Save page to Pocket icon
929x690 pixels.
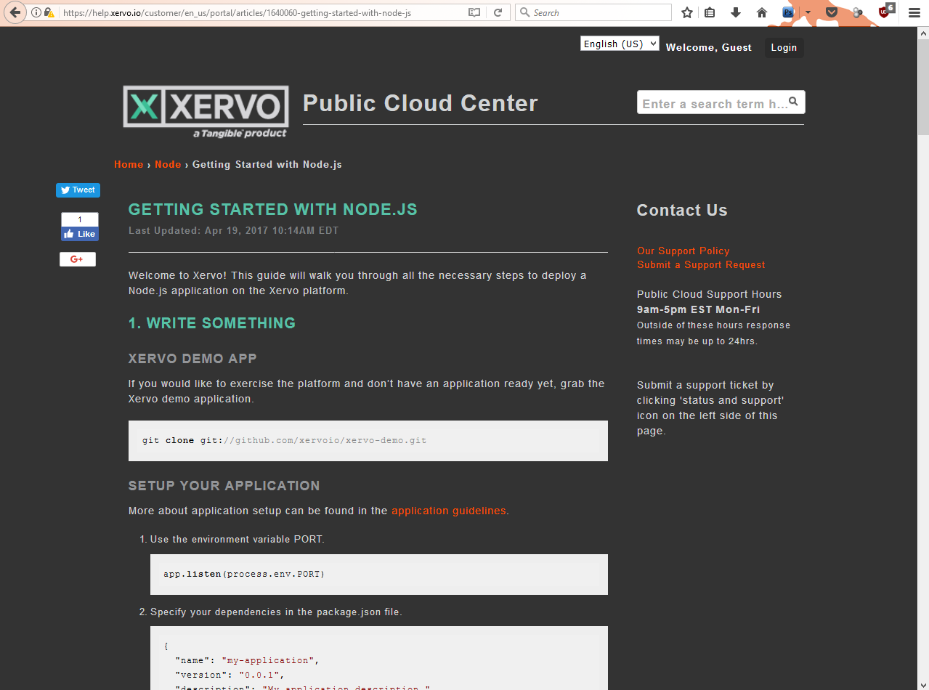[x=832, y=12]
